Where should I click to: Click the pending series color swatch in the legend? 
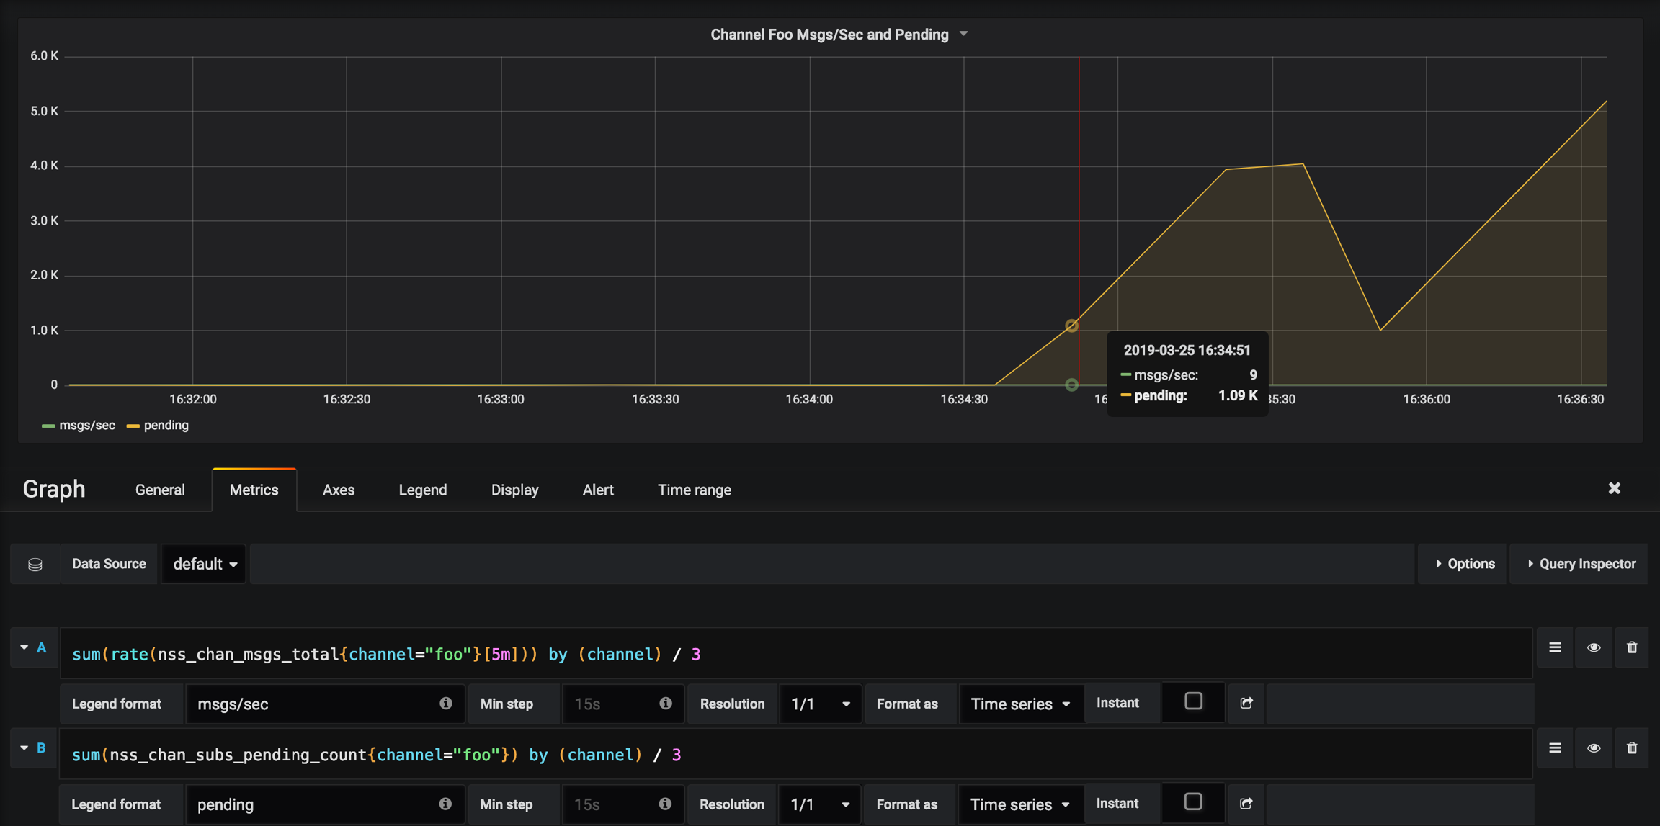coord(133,426)
